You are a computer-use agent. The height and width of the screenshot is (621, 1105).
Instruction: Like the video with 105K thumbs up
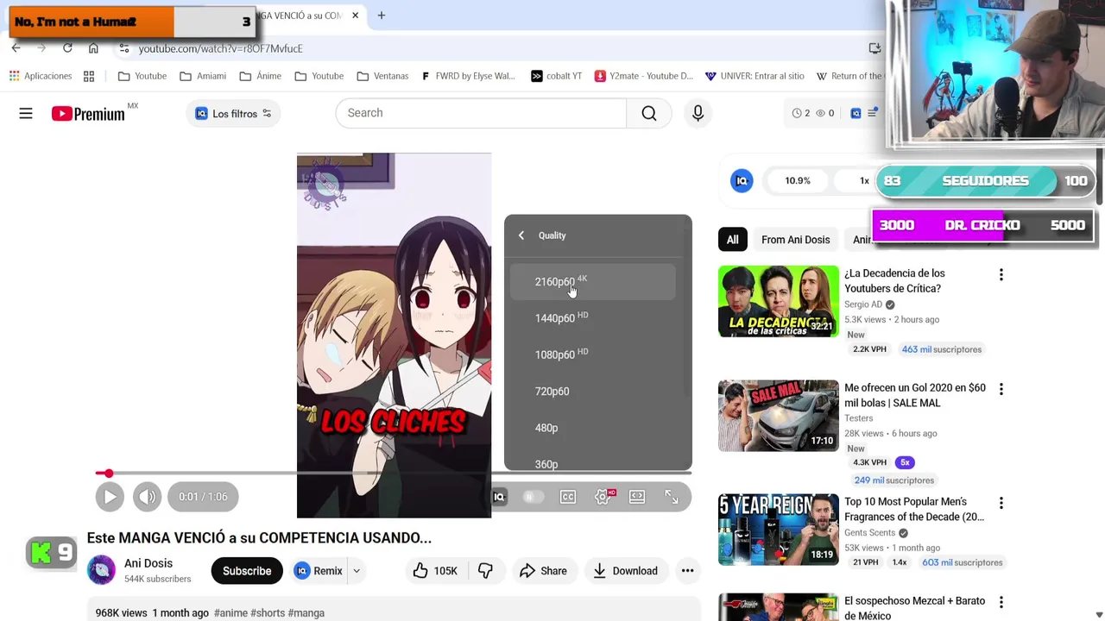coord(436,571)
